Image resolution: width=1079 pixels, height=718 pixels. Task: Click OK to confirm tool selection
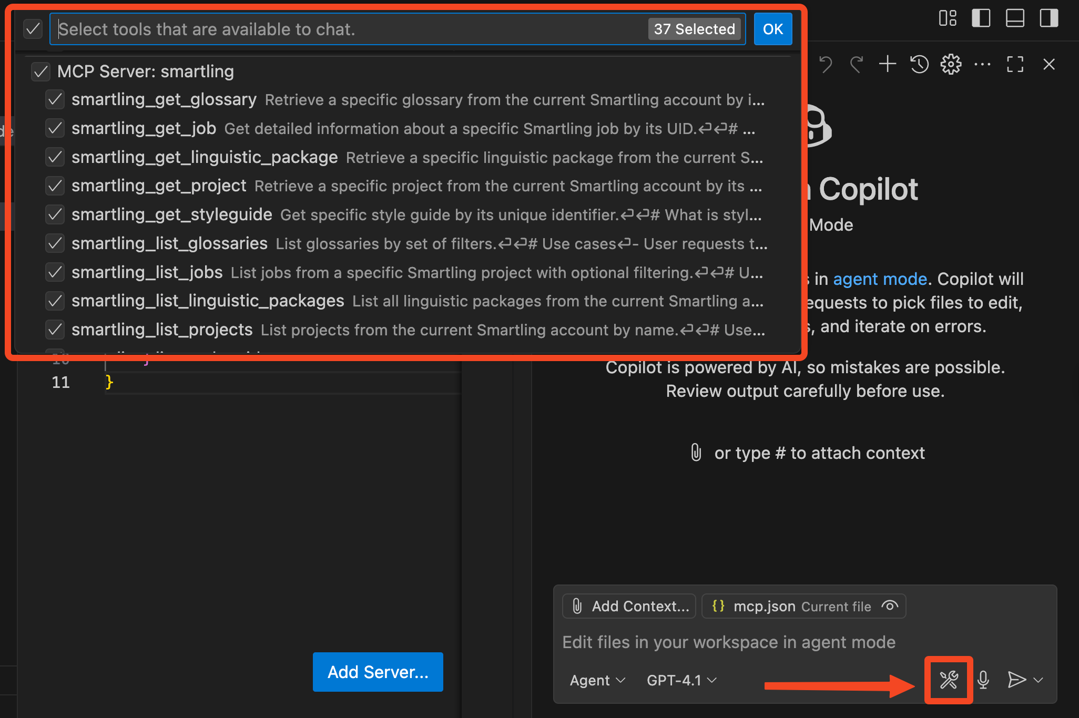tap(772, 29)
